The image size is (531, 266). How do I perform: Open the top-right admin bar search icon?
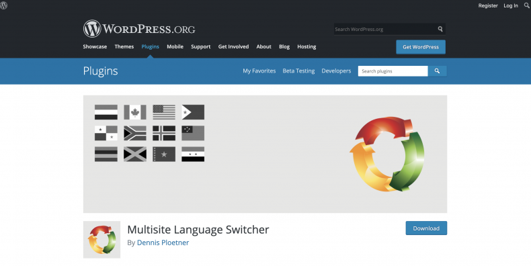[x=527, y=5]
